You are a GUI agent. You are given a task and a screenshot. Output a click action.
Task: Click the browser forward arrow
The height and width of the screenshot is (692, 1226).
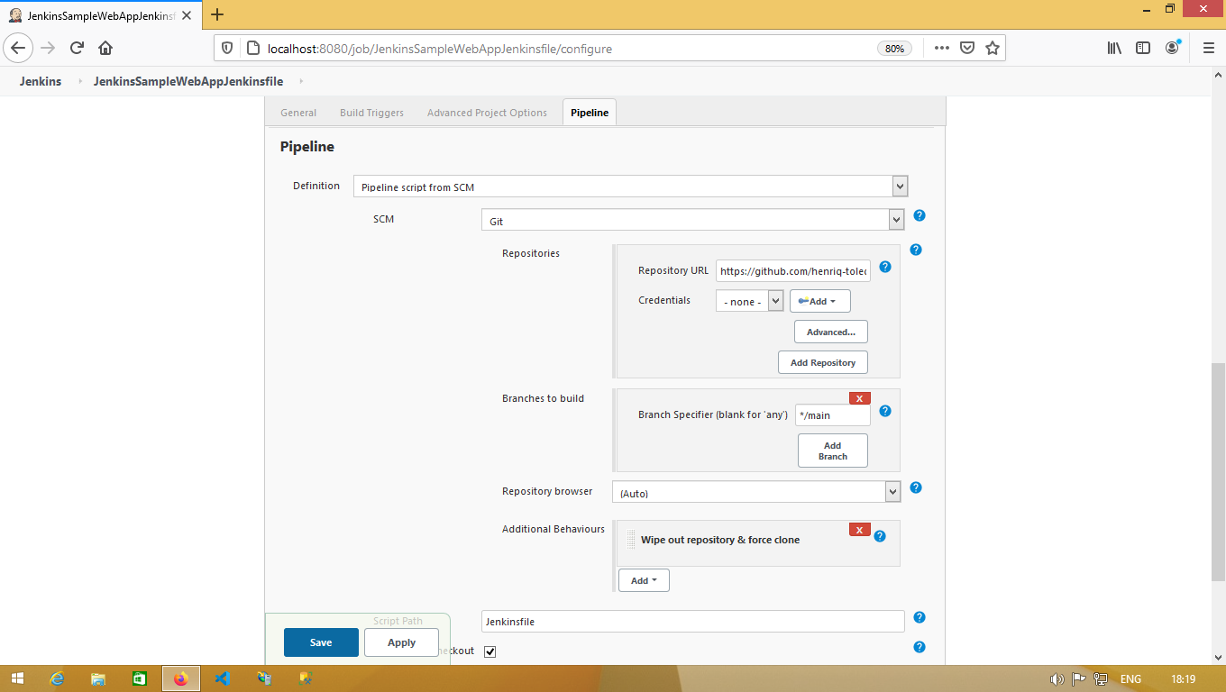pos(49,48)
